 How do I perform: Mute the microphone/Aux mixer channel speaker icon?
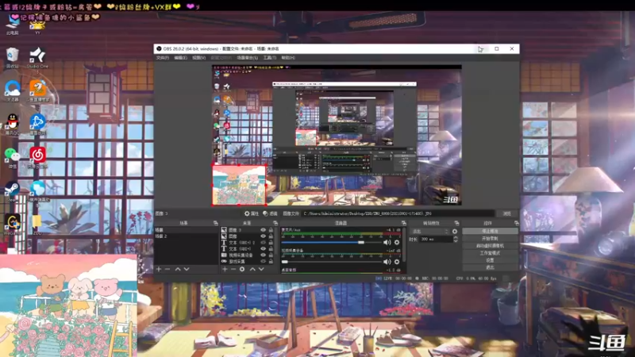[387, 243]
